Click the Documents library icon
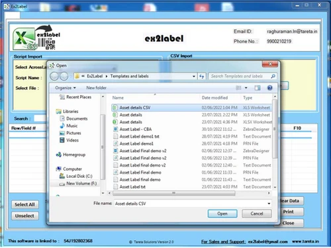331x248 pixels. [x=62, y=118]
